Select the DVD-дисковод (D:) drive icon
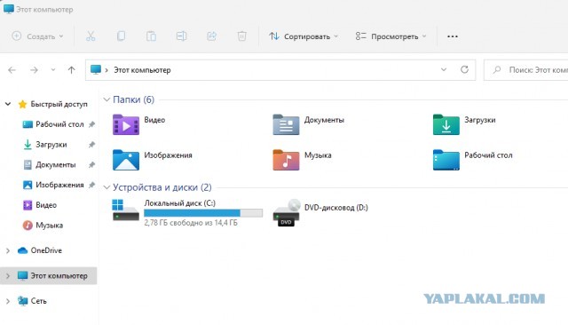 [x=287, y=213]
